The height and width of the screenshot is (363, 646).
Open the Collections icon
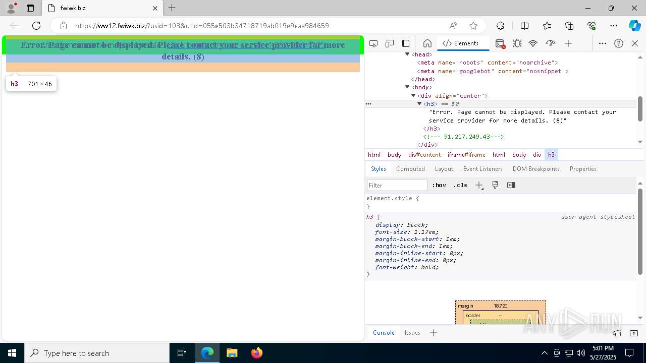569,26
